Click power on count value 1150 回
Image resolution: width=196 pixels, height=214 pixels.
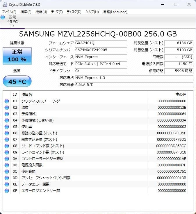(x=179, y=64)
